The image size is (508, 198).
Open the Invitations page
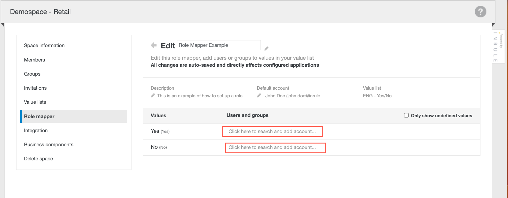click(35, 88)
